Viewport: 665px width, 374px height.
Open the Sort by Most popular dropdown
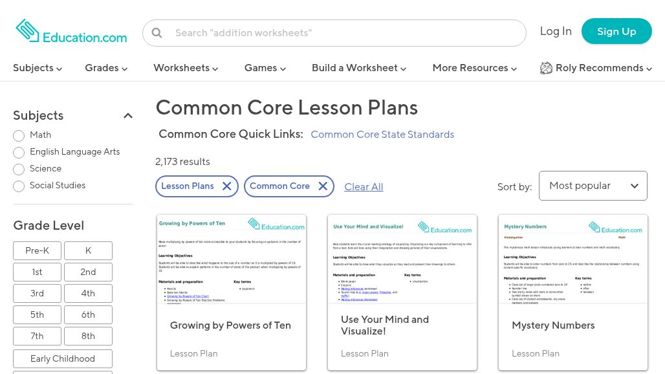pos(593,186)
